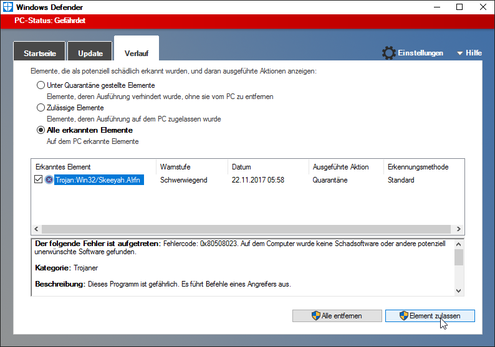Expand the Hilfe dropdown arrow
495x347 pixels.
point(460,54)
